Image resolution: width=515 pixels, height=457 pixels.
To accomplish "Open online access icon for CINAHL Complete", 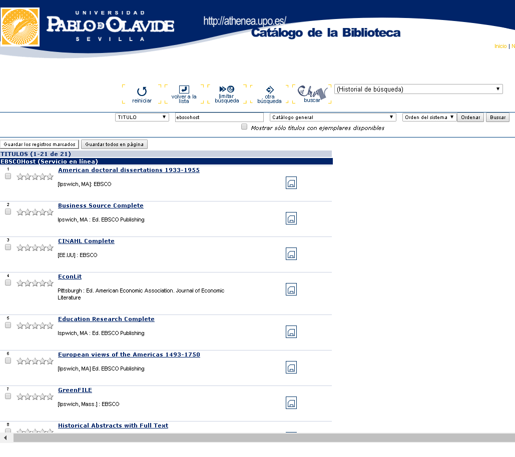I will (291, 253).
